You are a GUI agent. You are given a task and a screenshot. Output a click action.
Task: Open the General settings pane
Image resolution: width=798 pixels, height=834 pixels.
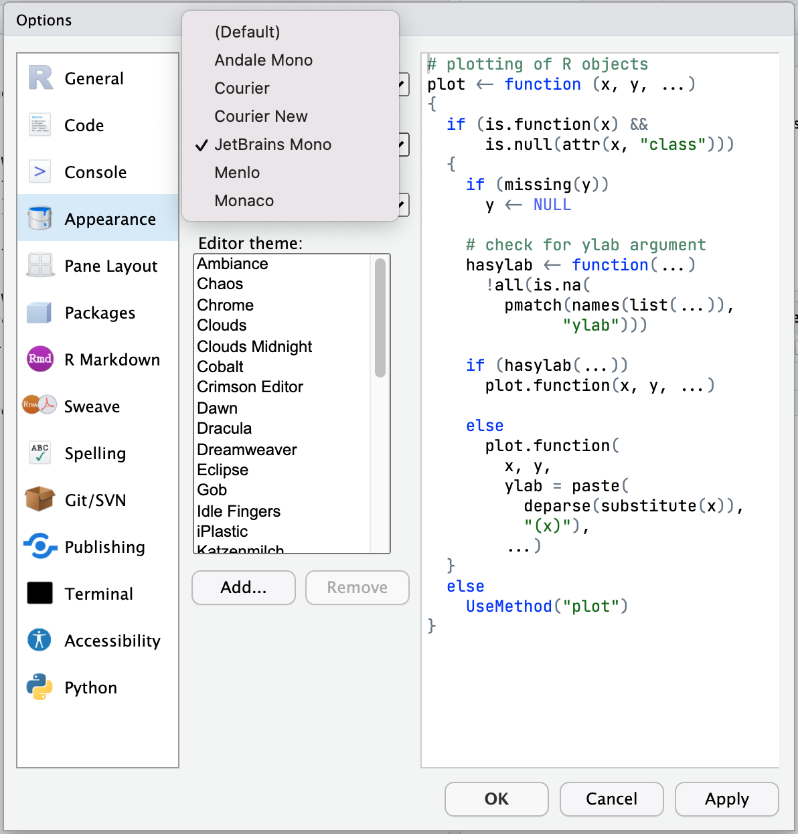point(39,78)
